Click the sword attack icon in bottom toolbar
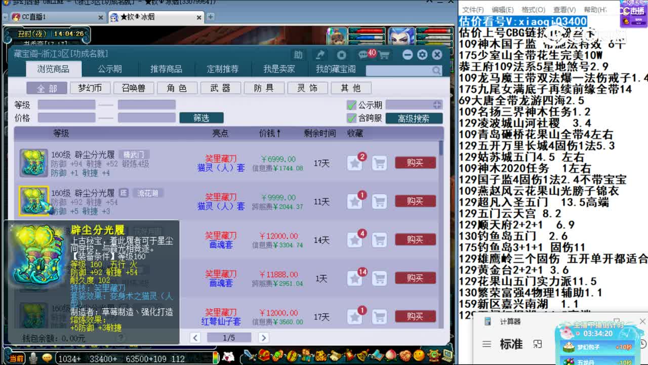648x365 pixels. click(250, 356)
